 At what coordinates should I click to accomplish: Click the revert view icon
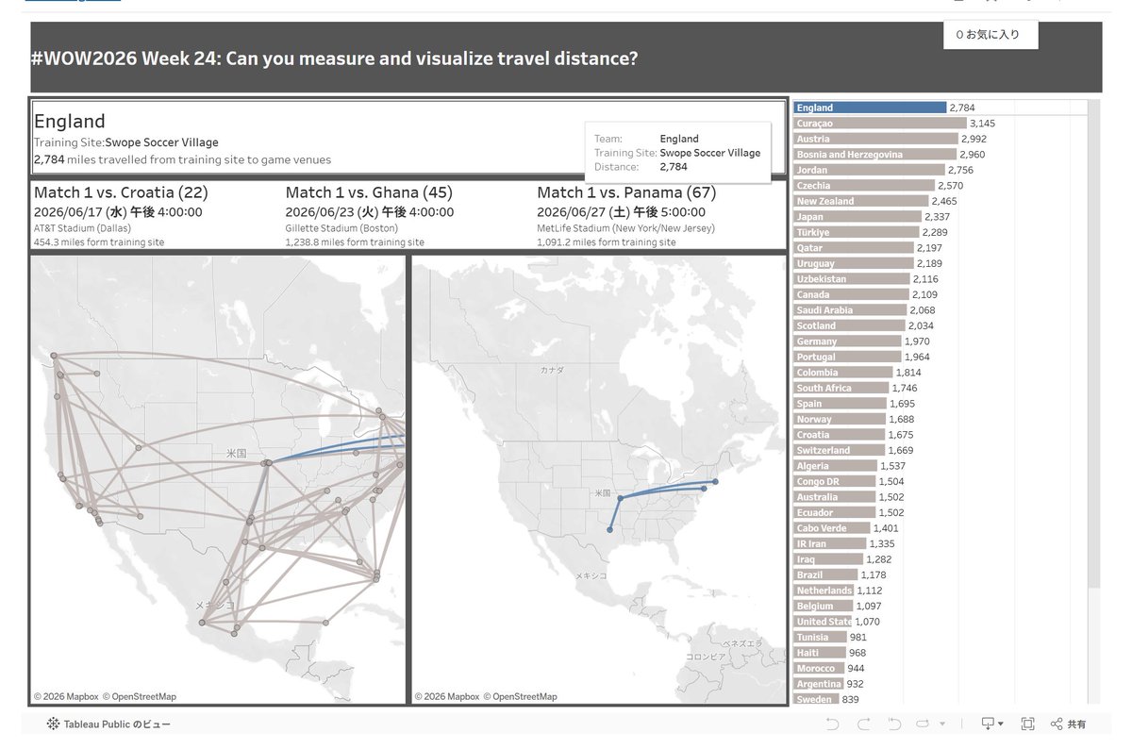click(x=894, y=724)
